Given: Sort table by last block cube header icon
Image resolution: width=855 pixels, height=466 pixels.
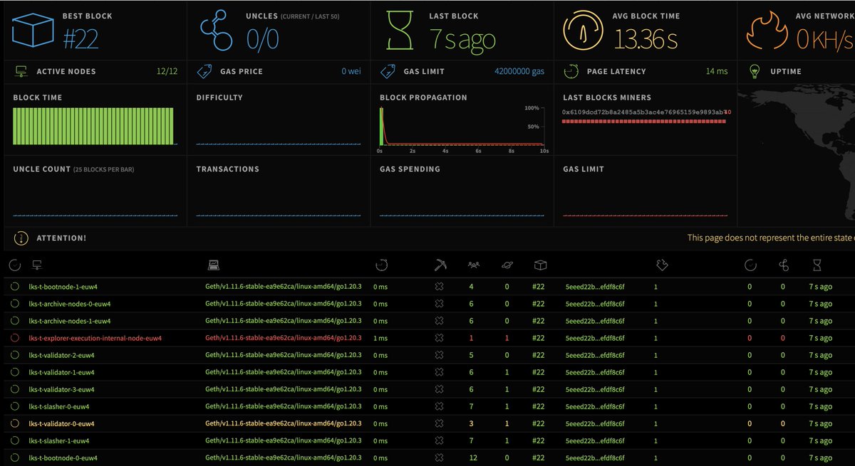Looking at the screenshot, I should (540, 265).
